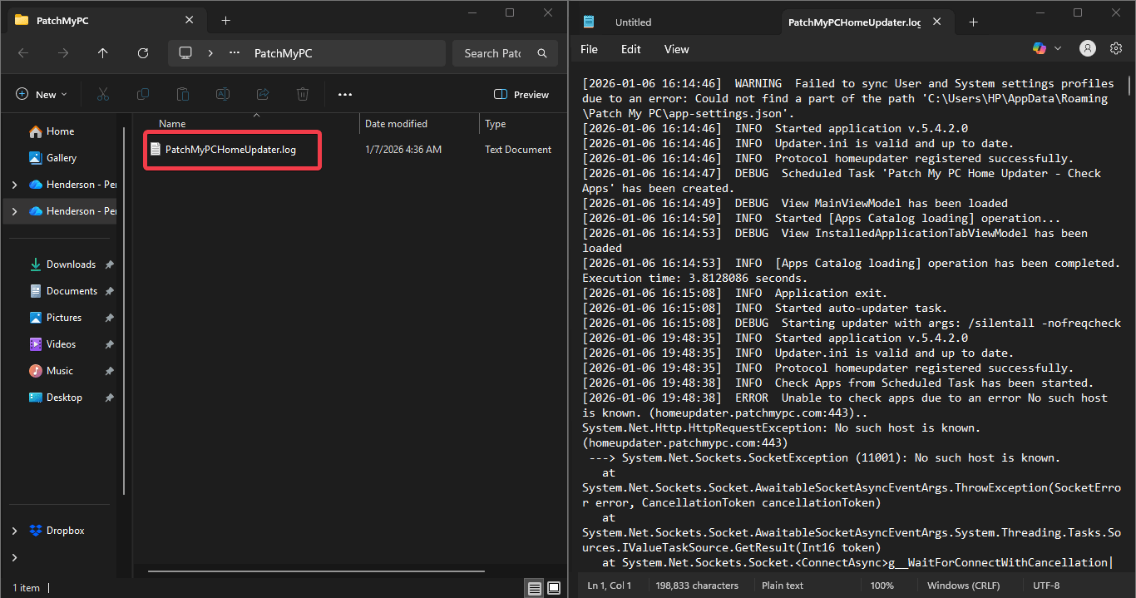Expand the first Henderson OneDrive node
The image size is (1136, 598).
pyautogui.click(x=14, y=185)
